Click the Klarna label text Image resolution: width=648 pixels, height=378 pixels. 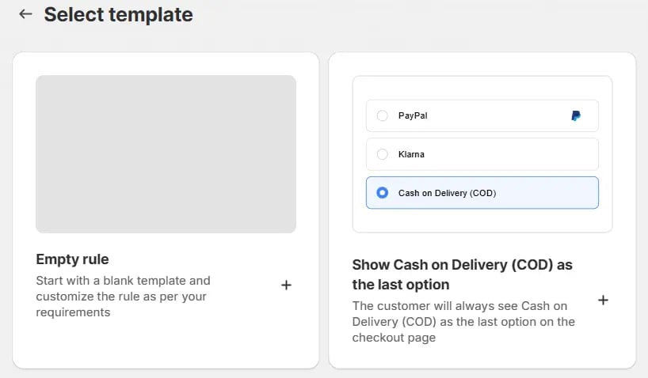tap(411, 154)
